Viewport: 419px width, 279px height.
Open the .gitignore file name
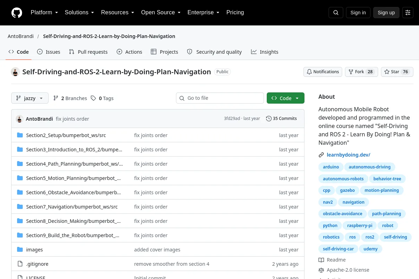[x=37, y=264]
